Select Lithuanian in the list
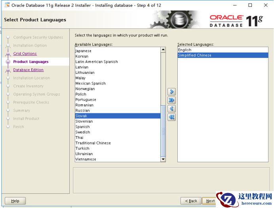This screenshot has height=208, width=274. coord(118,73)
